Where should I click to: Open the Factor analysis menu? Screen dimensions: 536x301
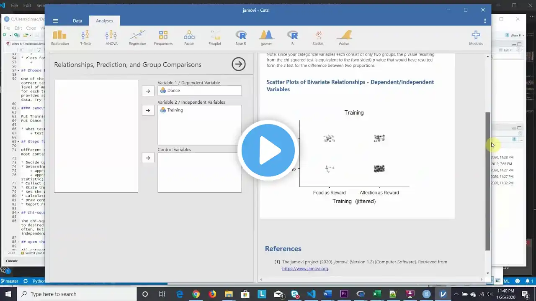189,38
